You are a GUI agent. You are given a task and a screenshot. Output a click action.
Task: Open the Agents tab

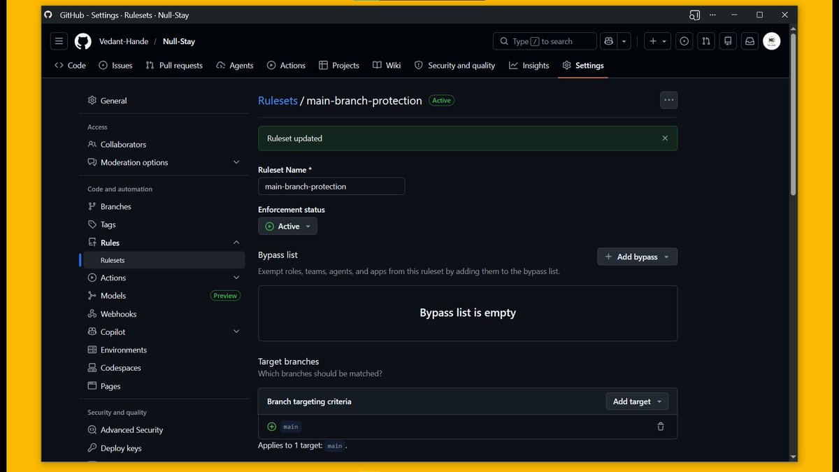pos(235,65)
